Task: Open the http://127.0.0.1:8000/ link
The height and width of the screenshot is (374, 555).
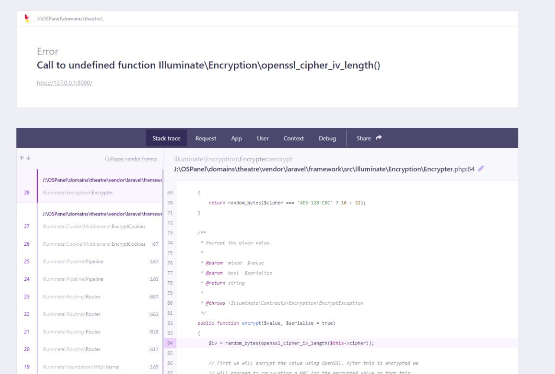Action: [65, 83]
